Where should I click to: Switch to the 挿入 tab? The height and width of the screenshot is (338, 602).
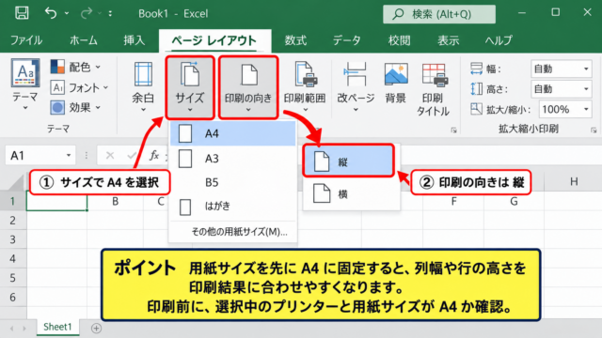pos(134,40)
